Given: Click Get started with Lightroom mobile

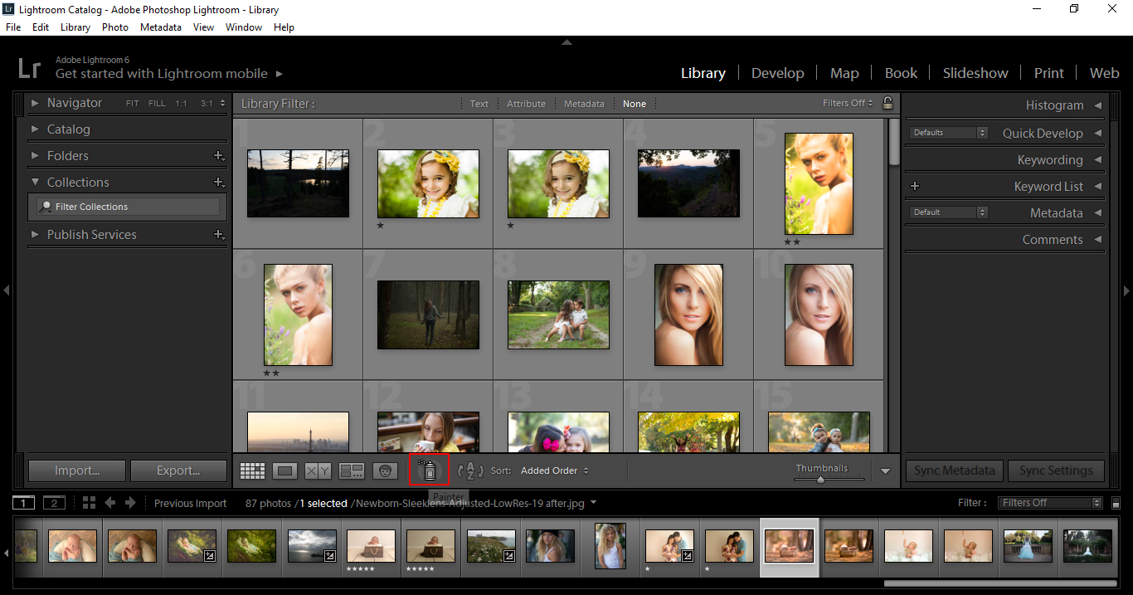Looking at the screenshot, I should [x=162, y=74].
